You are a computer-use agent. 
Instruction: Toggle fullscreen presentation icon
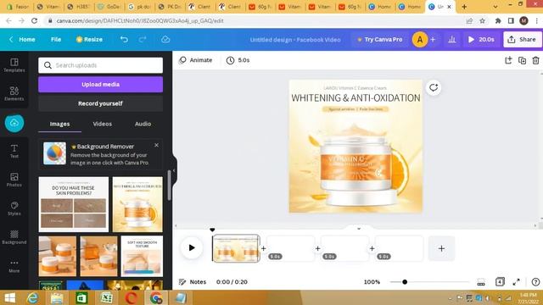(x=516, y=282)
